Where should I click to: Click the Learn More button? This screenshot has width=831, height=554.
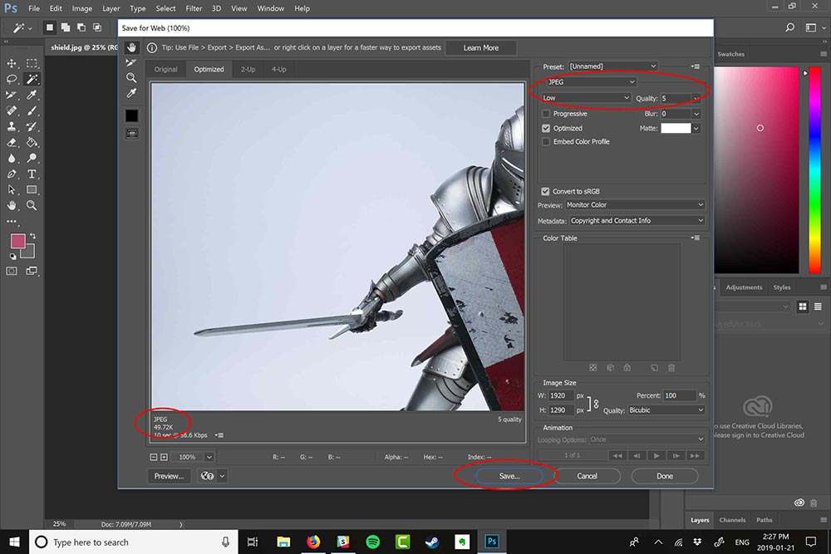click(480, 47)
